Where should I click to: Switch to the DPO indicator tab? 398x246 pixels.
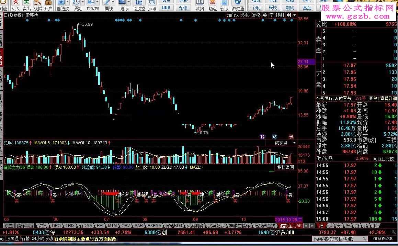coord(56,226)
